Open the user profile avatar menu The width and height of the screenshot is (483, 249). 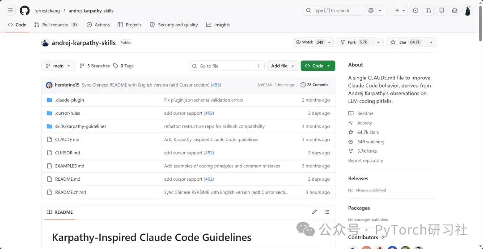468,10
